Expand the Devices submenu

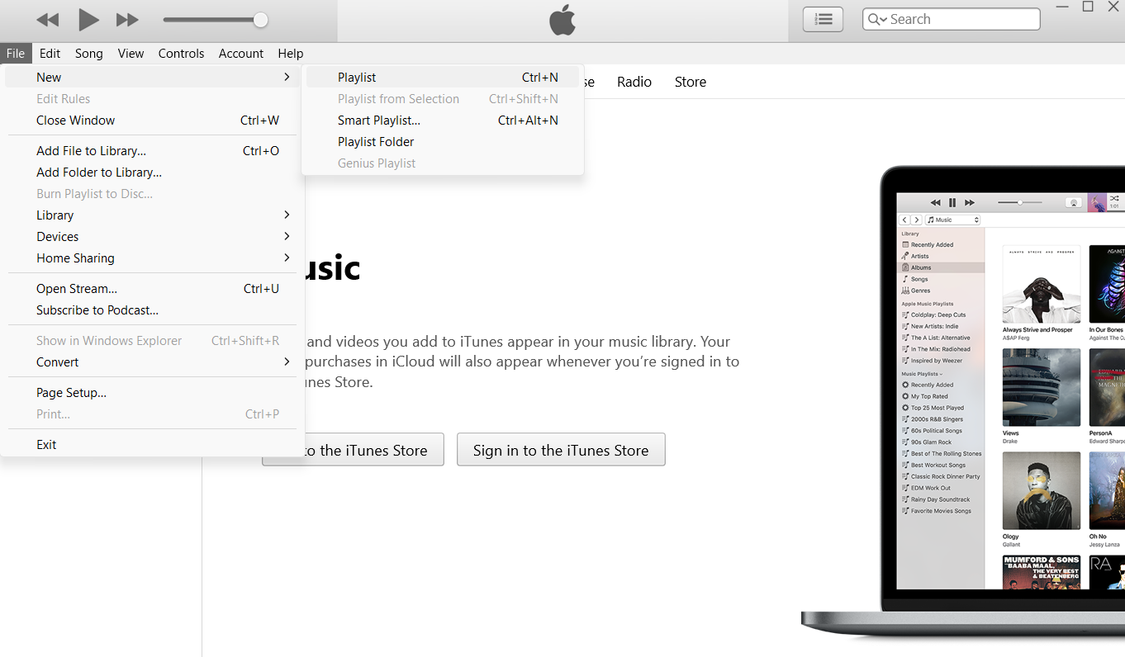(152, 236)
